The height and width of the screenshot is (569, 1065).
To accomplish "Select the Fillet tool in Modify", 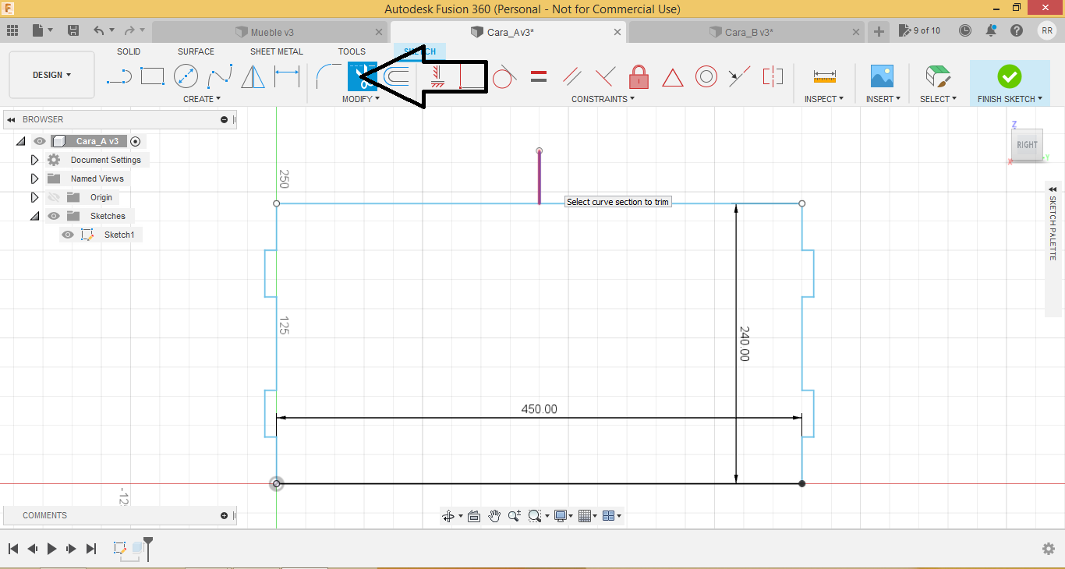I will click(x=327, y=76).
